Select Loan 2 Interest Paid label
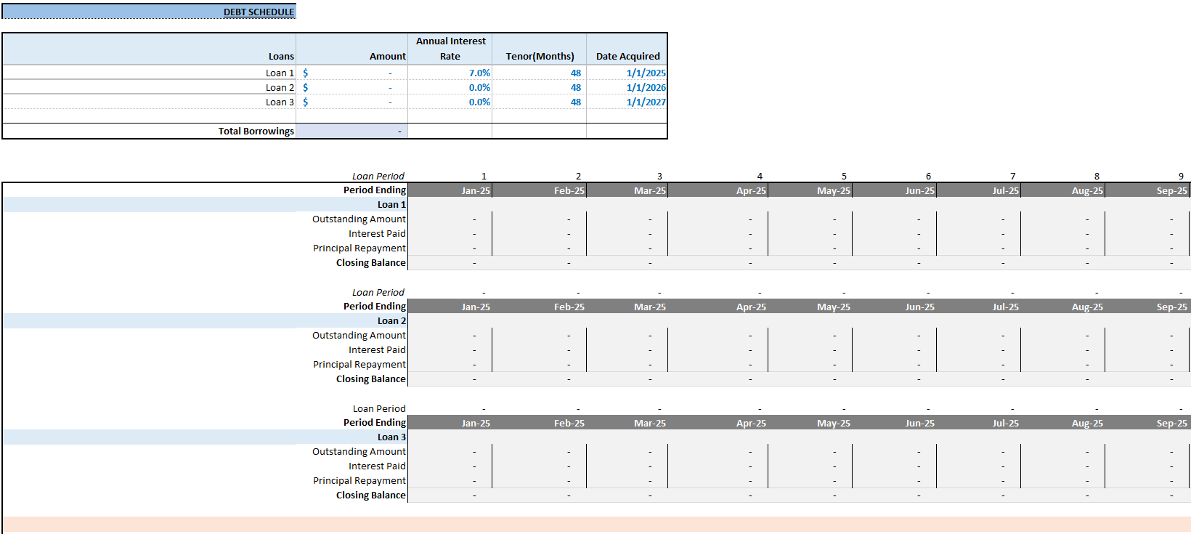 [377, 349]
